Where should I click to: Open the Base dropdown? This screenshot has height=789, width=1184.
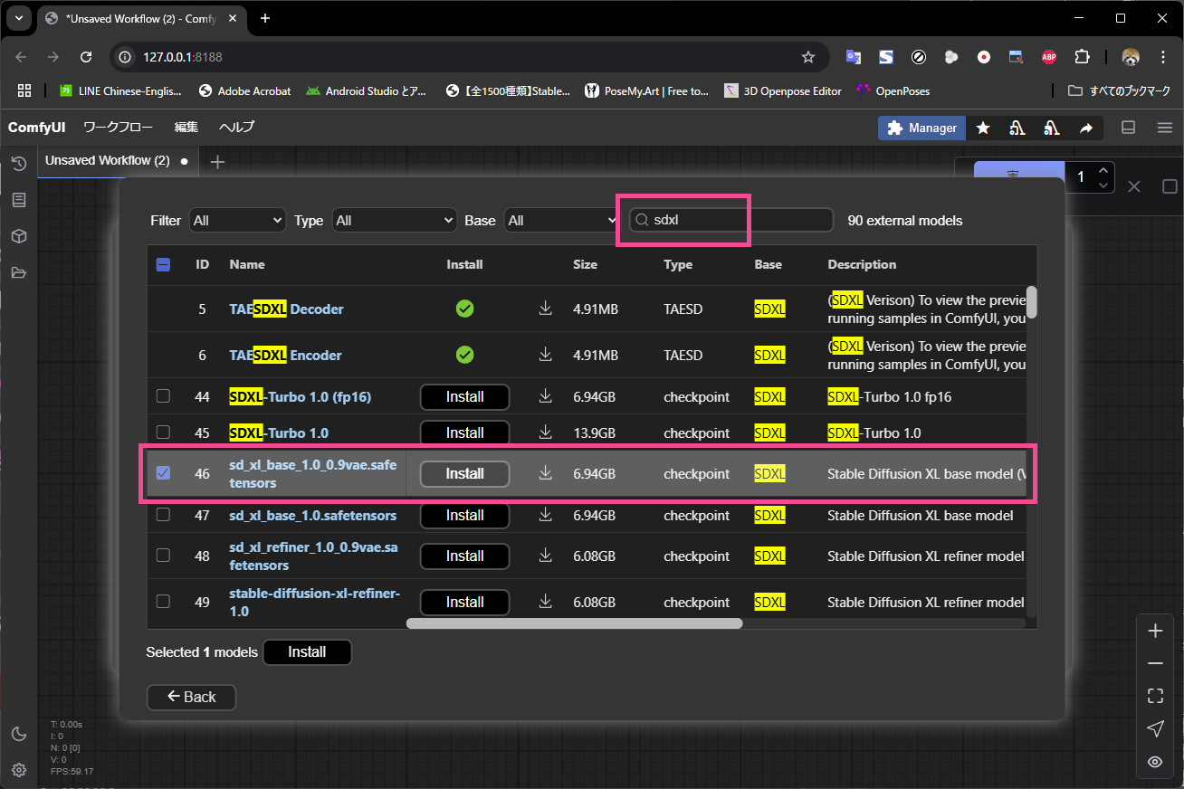pyautogui.click(x=561, y=220)
